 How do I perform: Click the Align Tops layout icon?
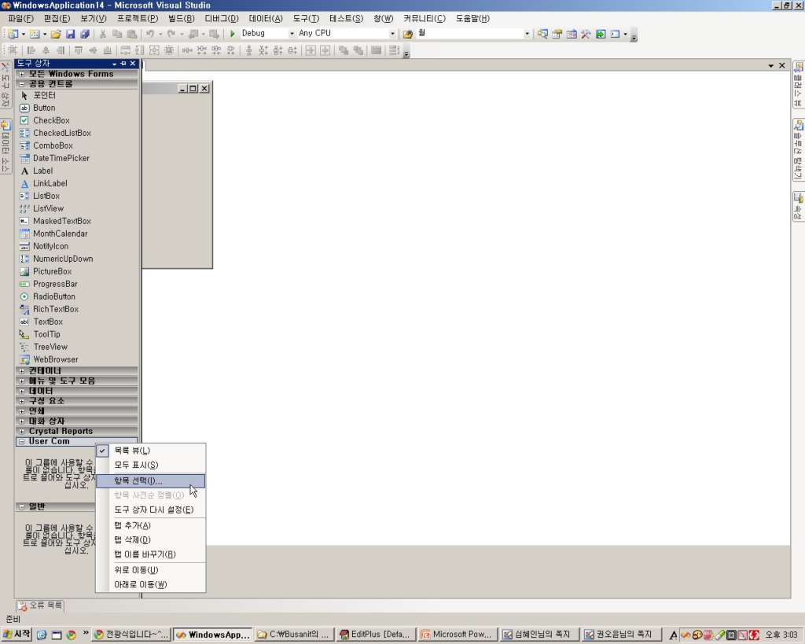[x=79, y=50]
